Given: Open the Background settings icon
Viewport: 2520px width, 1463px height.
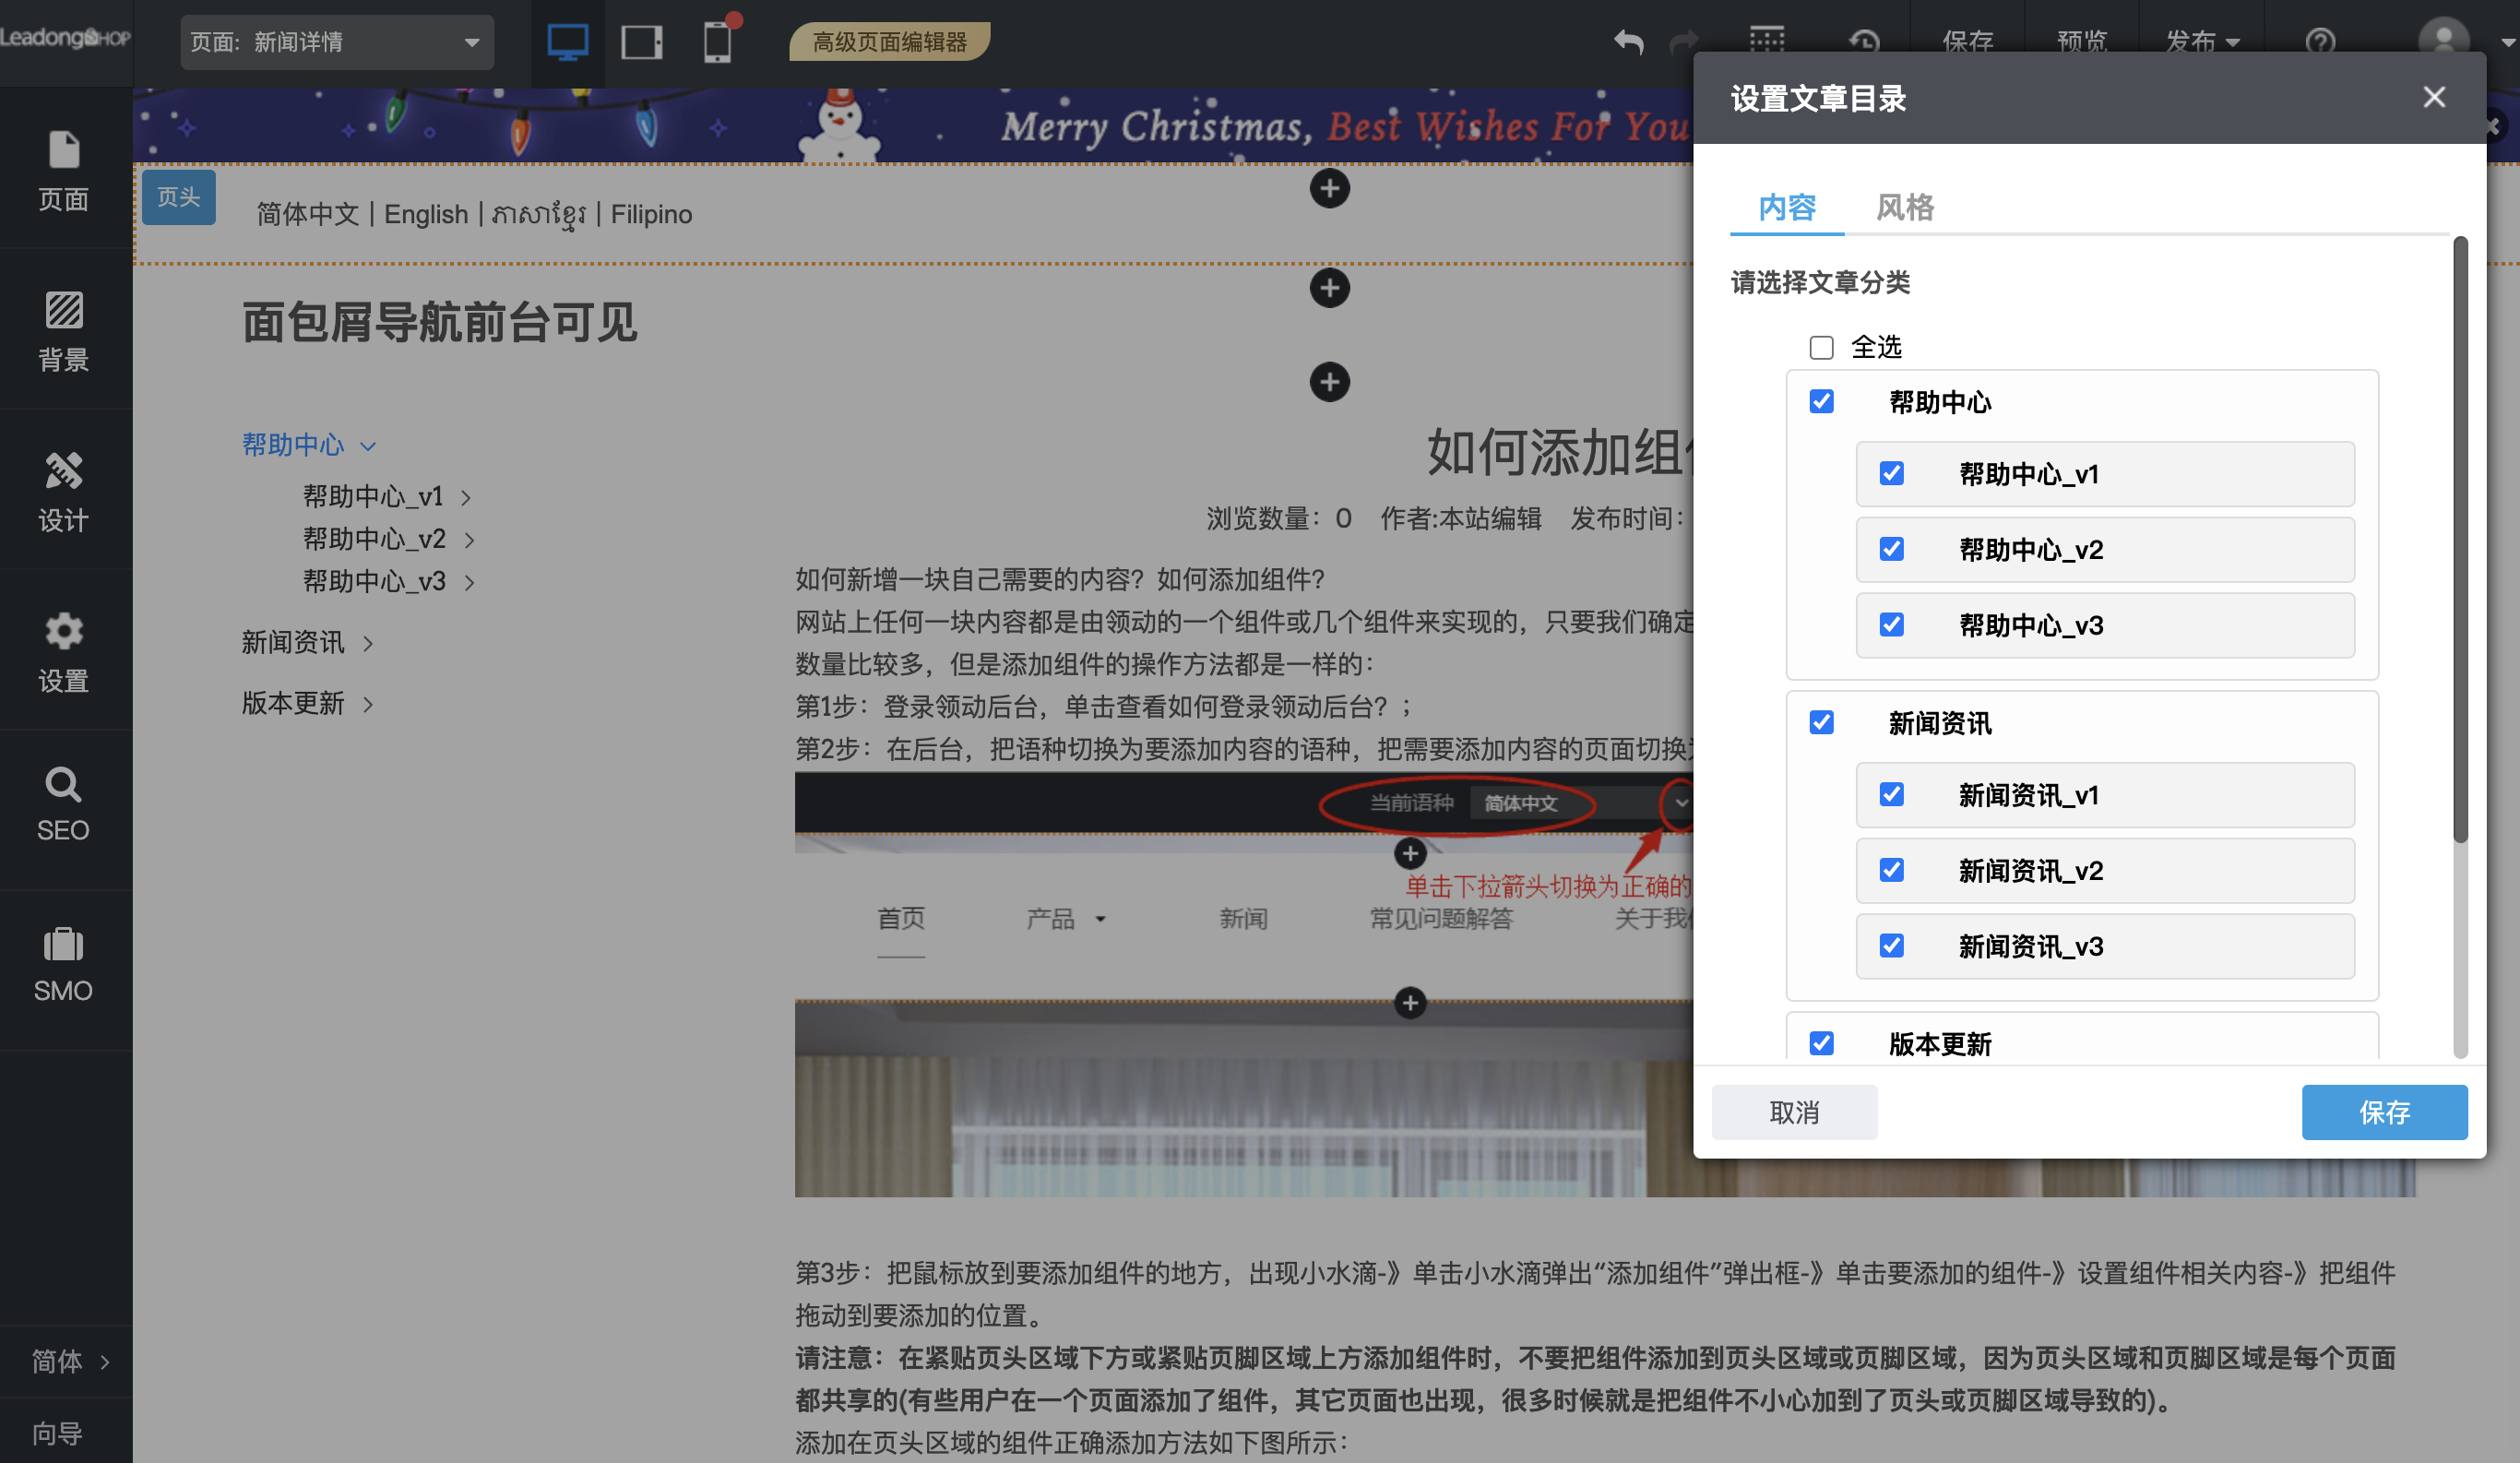Looking at the screenshot, I should tap(63, 311).
